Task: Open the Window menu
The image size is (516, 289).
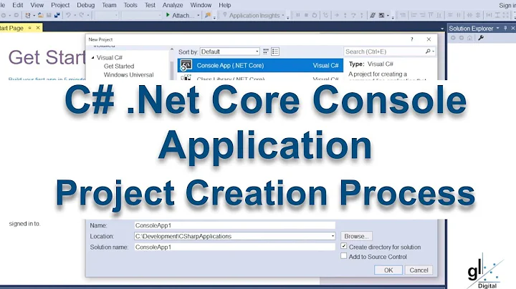Action: (x=201, y=5)
